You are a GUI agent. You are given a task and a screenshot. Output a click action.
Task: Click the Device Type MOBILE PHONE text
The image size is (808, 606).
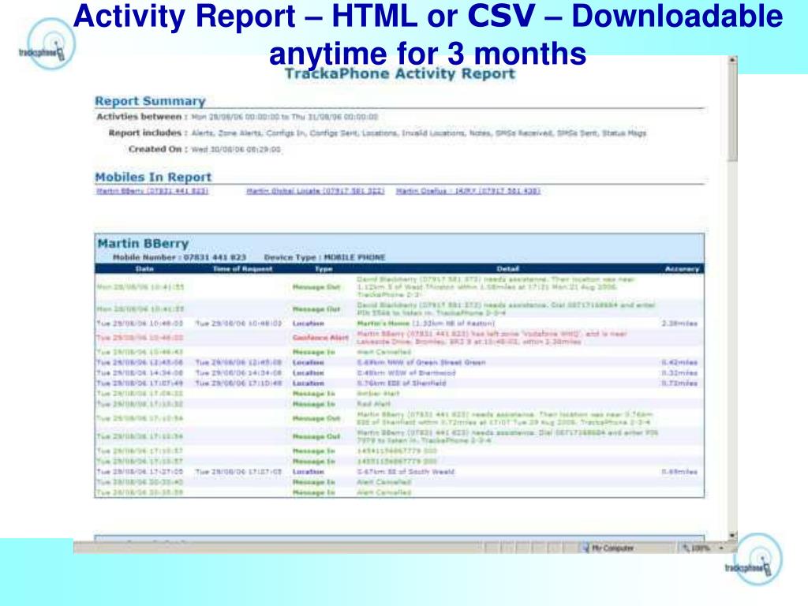[324, 257]
